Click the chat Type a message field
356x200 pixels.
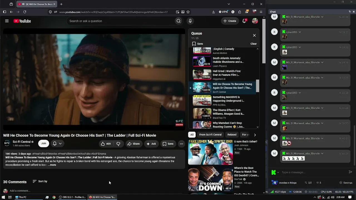pos(314,172)
